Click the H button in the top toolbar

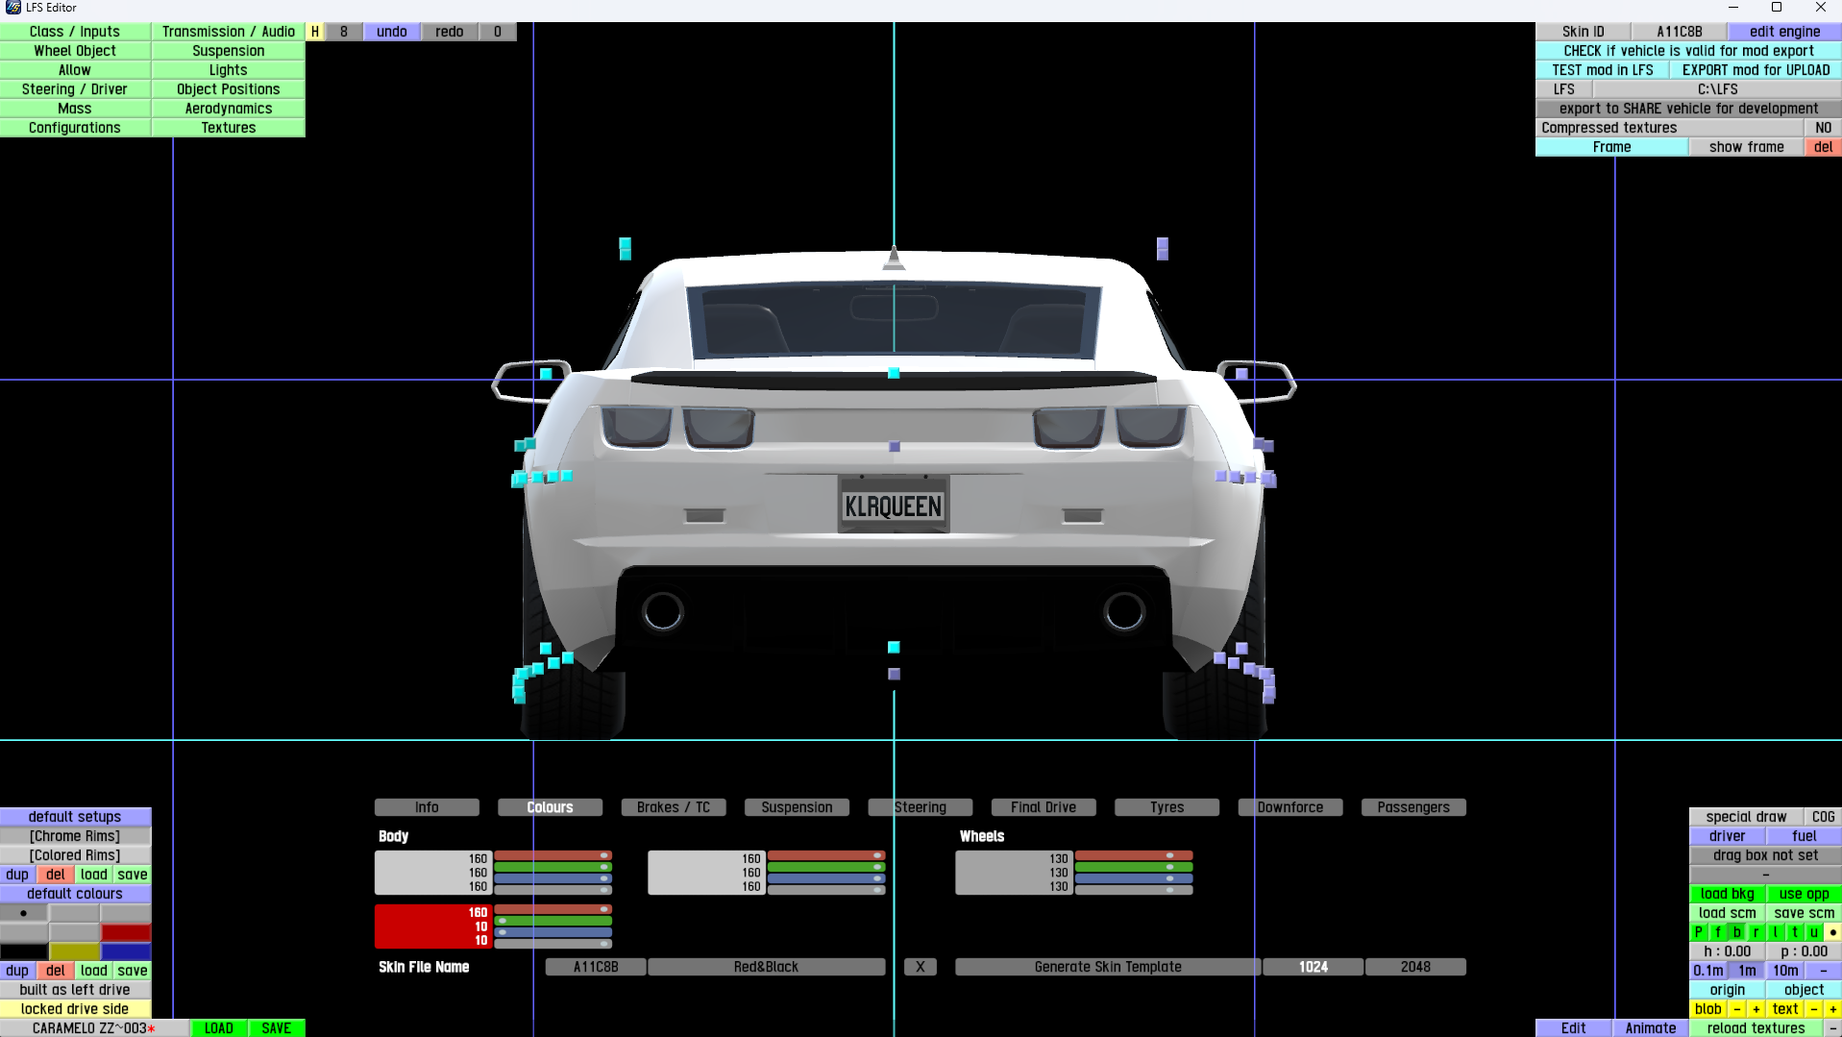(315, 32)
